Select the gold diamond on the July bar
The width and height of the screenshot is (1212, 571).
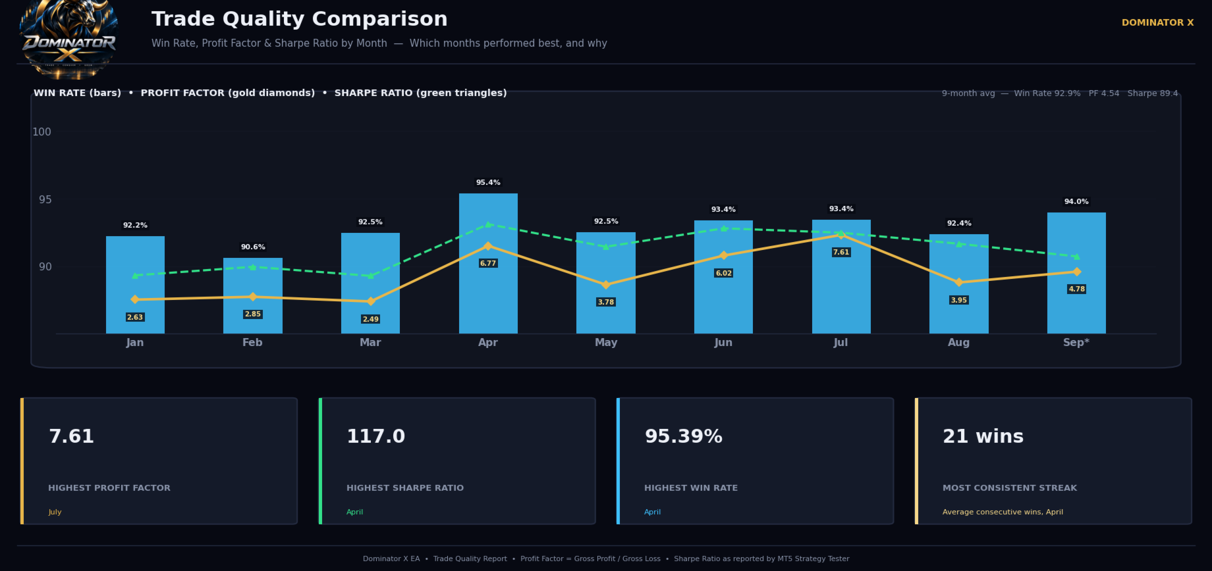point(841,235)
